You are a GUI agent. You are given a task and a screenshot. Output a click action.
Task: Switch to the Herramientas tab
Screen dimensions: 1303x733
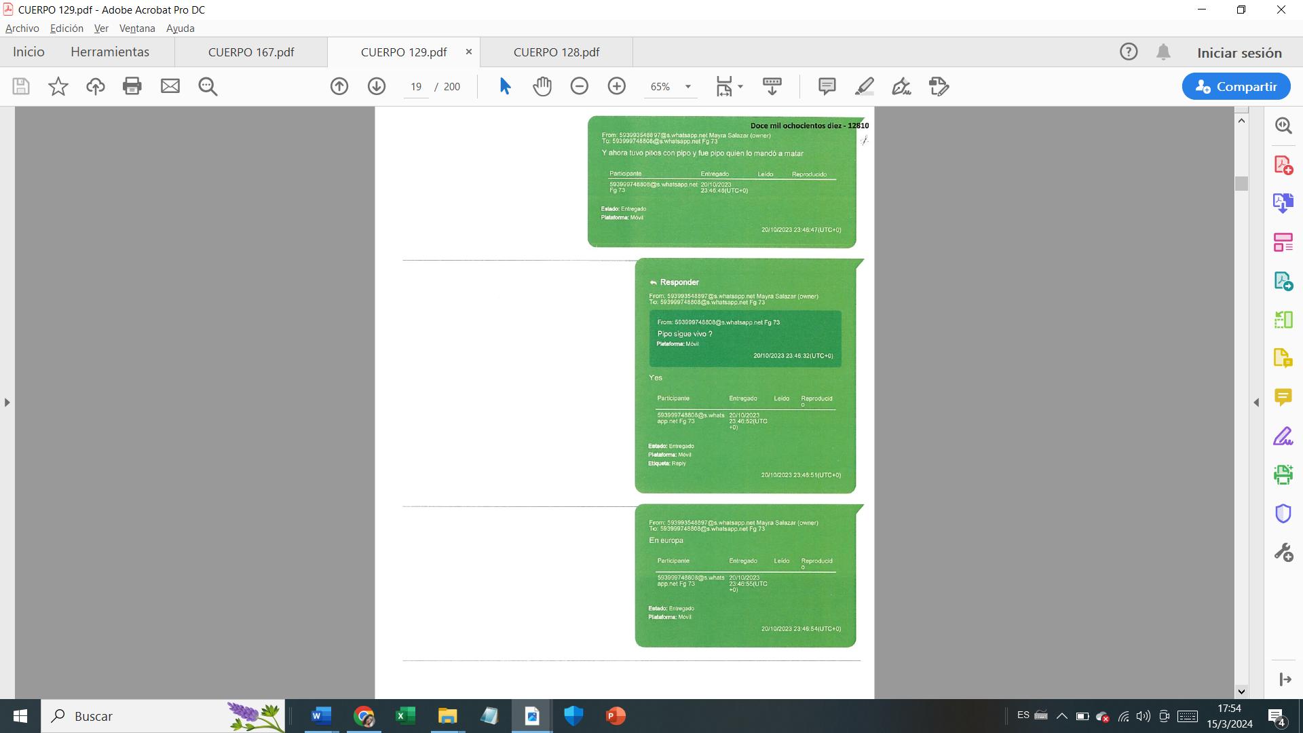pos(110,52)
